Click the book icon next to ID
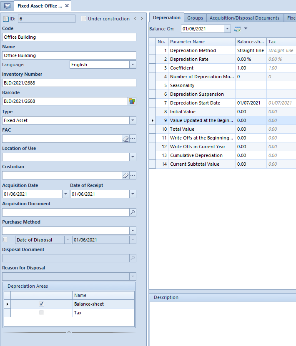Screen dimensions: 296x346 pyautogui.click(x=5, y=19)
